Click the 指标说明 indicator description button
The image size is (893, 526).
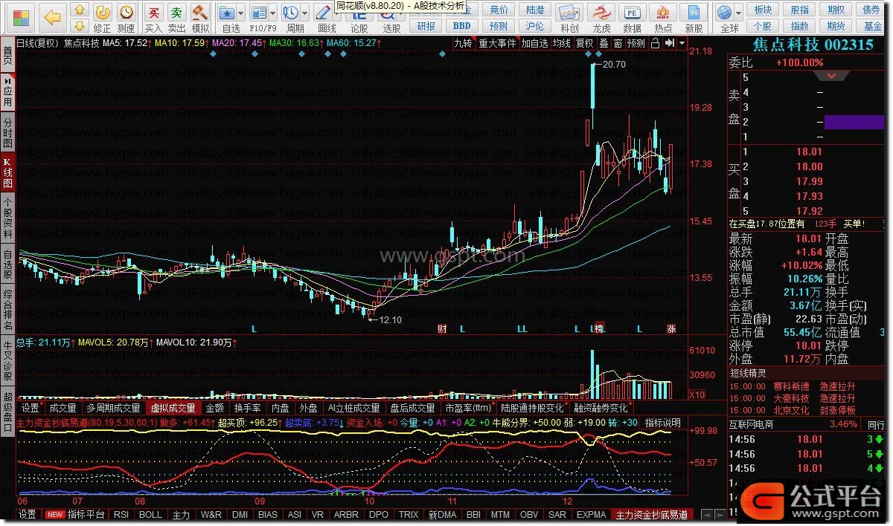click(x=662, y=422)
